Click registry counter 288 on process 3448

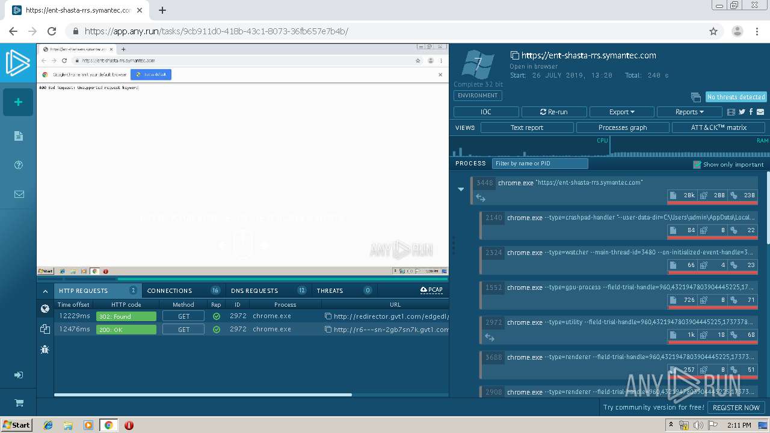[x=712, y=195]
